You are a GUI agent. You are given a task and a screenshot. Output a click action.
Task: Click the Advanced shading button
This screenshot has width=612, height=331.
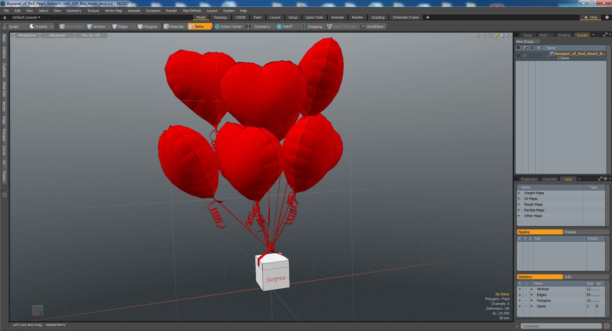57,35
